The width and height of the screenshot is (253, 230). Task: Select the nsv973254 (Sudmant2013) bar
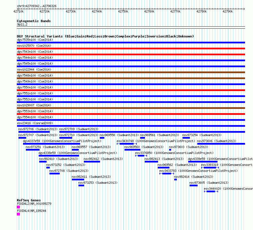click(x=186, y=138)
